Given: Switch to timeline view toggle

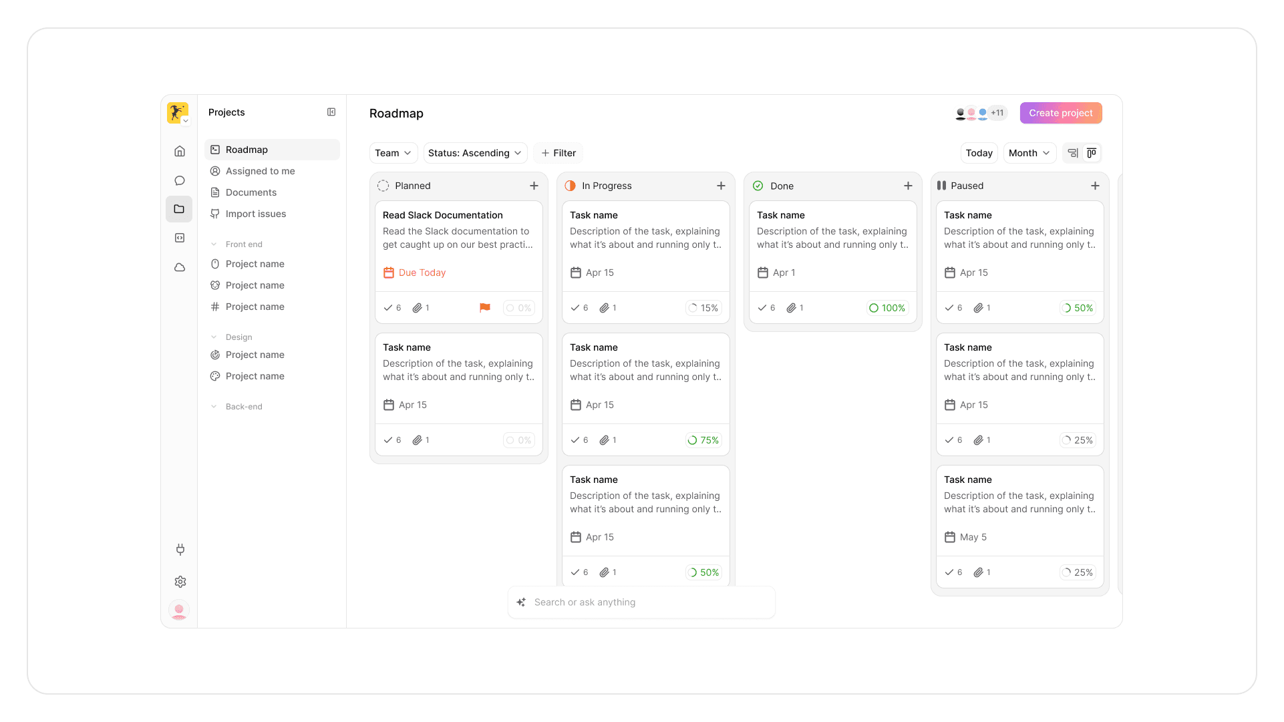Looking at the screenshot, I should pos(1072,153).
